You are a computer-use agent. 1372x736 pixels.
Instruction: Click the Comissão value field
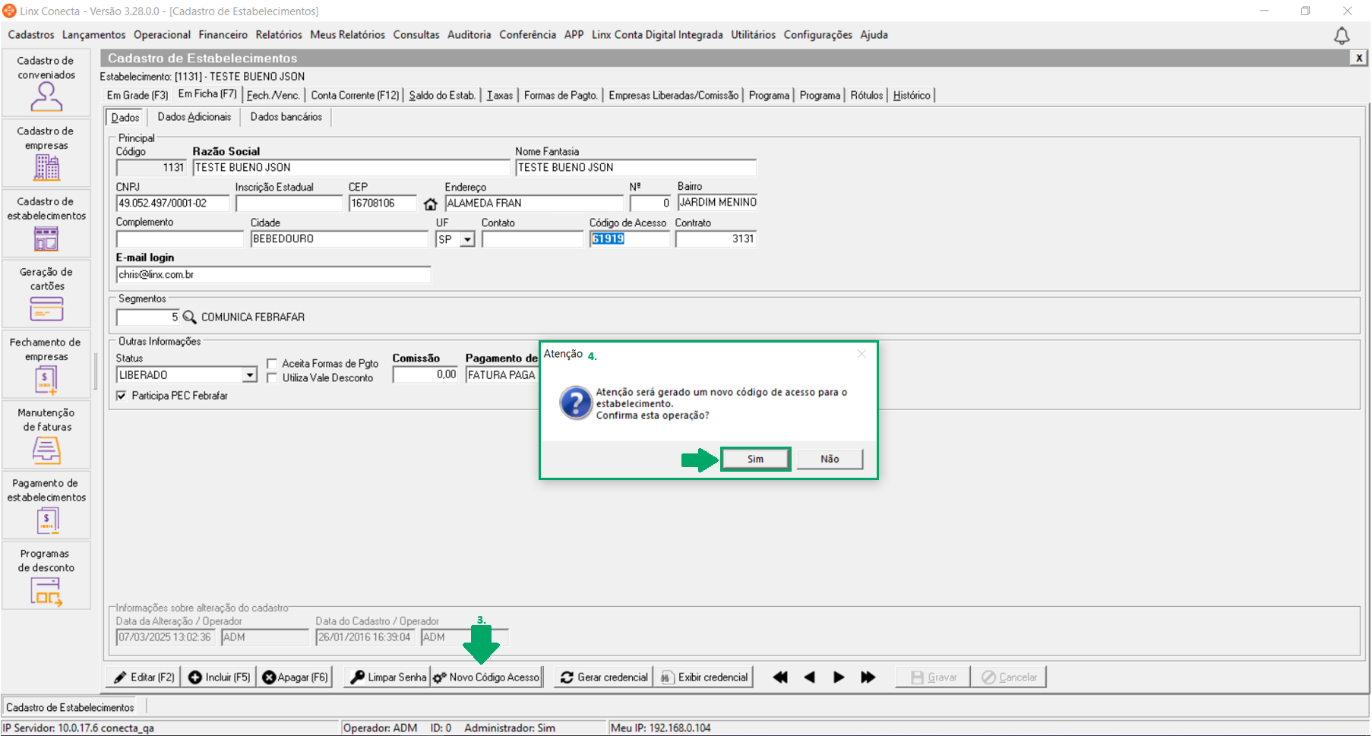425,375
